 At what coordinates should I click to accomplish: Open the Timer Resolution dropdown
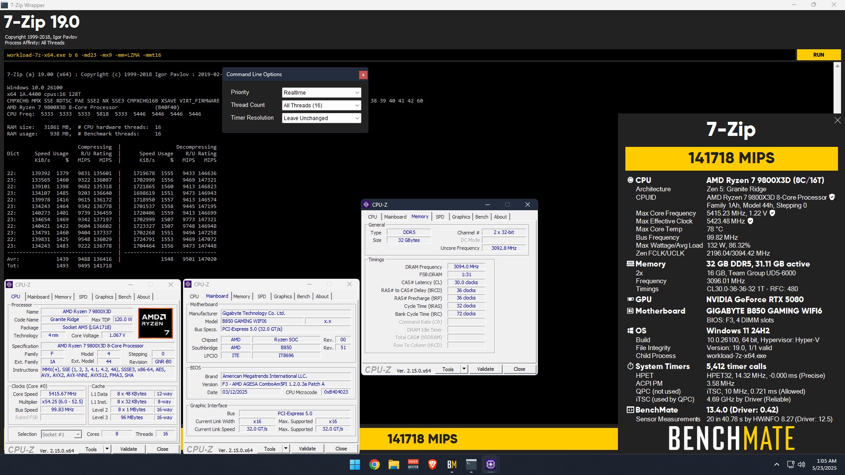click(321, 118)
